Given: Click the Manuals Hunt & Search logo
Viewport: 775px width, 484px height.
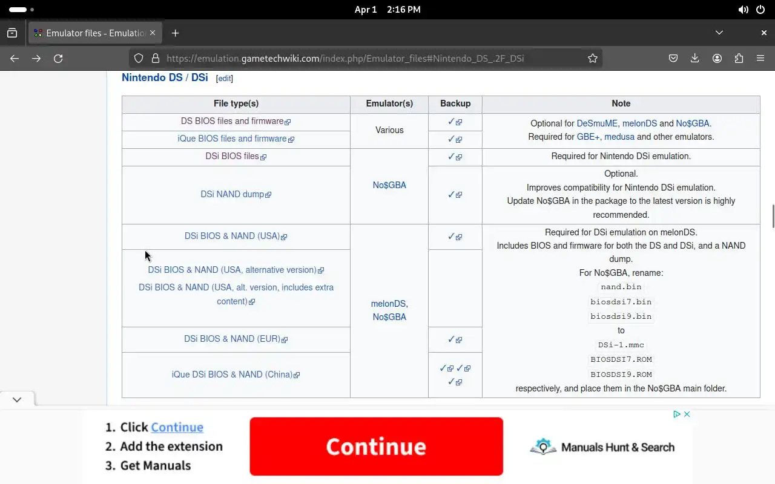Looking at the screenshot, I should [602, 447].
